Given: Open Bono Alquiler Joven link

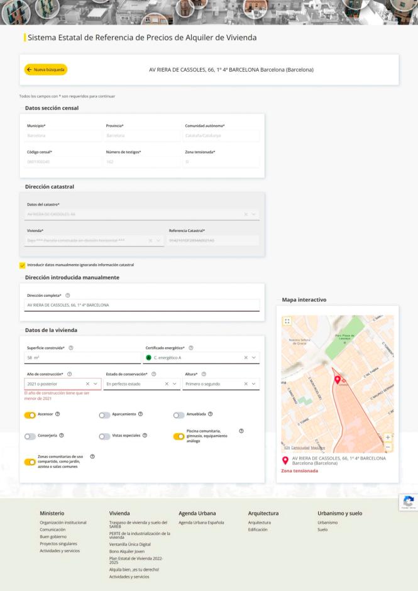Looking at the screenshot, I should click(x=126, y=551).
